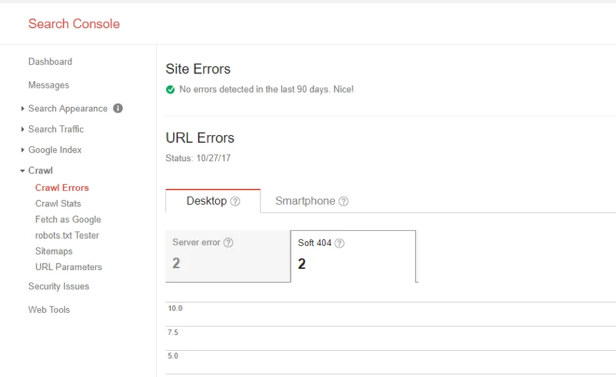Open Web Tools in the sidebar

49,309
